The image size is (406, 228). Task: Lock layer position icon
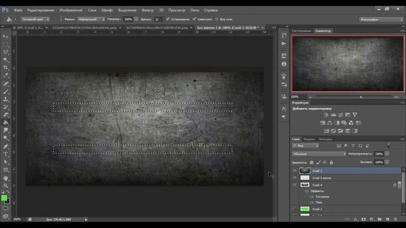(325, 162)
